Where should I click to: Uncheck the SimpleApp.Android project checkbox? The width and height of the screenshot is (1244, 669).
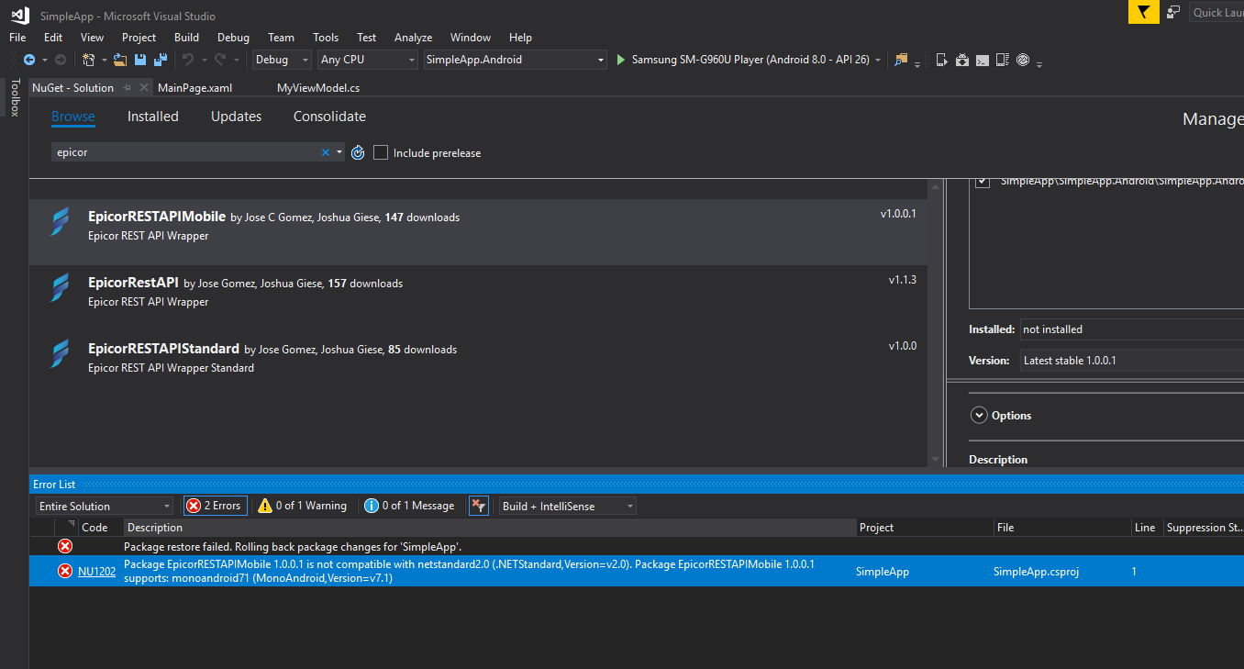983,182
